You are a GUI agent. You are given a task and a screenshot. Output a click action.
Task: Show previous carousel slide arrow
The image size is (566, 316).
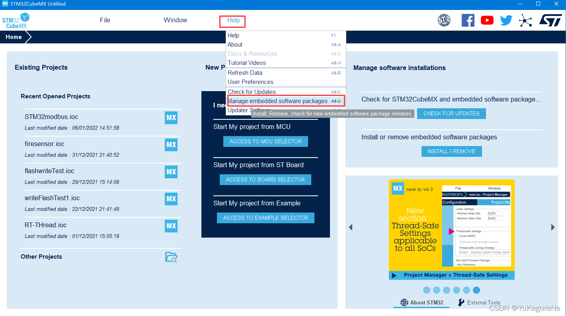click(x=351, y=227)
